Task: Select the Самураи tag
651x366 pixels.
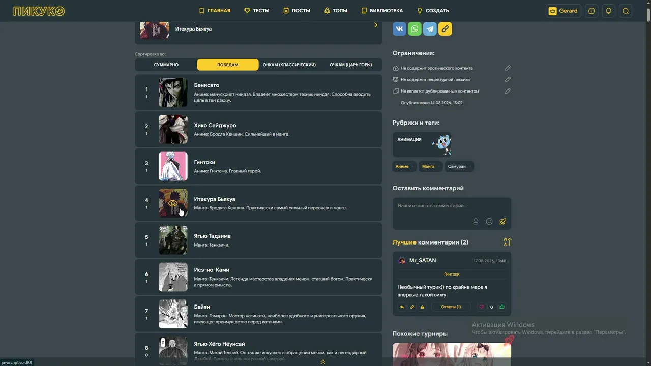Action: tap(459, 166)
